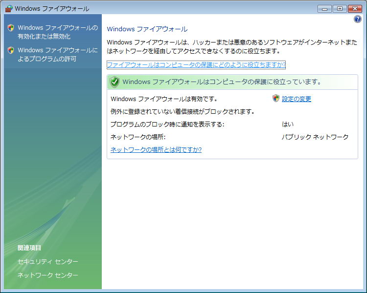Open ネットワーク センター in related items
Viewport: 367px width, 293px height.
click(48, 275)
